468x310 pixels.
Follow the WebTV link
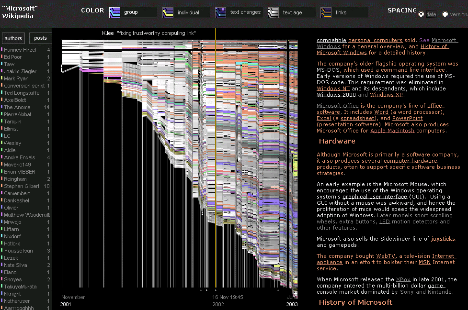coord(386,256)
